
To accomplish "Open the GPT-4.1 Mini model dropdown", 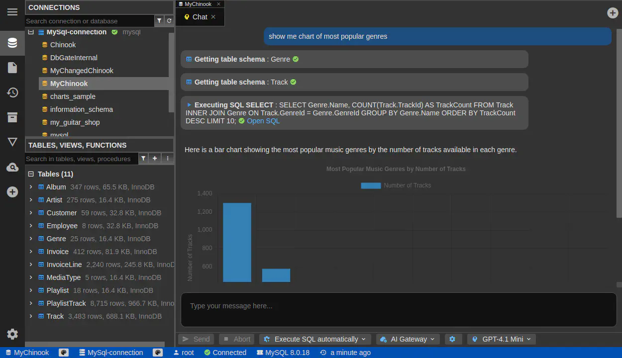I will pyautogui.click(x=501, y=339).
